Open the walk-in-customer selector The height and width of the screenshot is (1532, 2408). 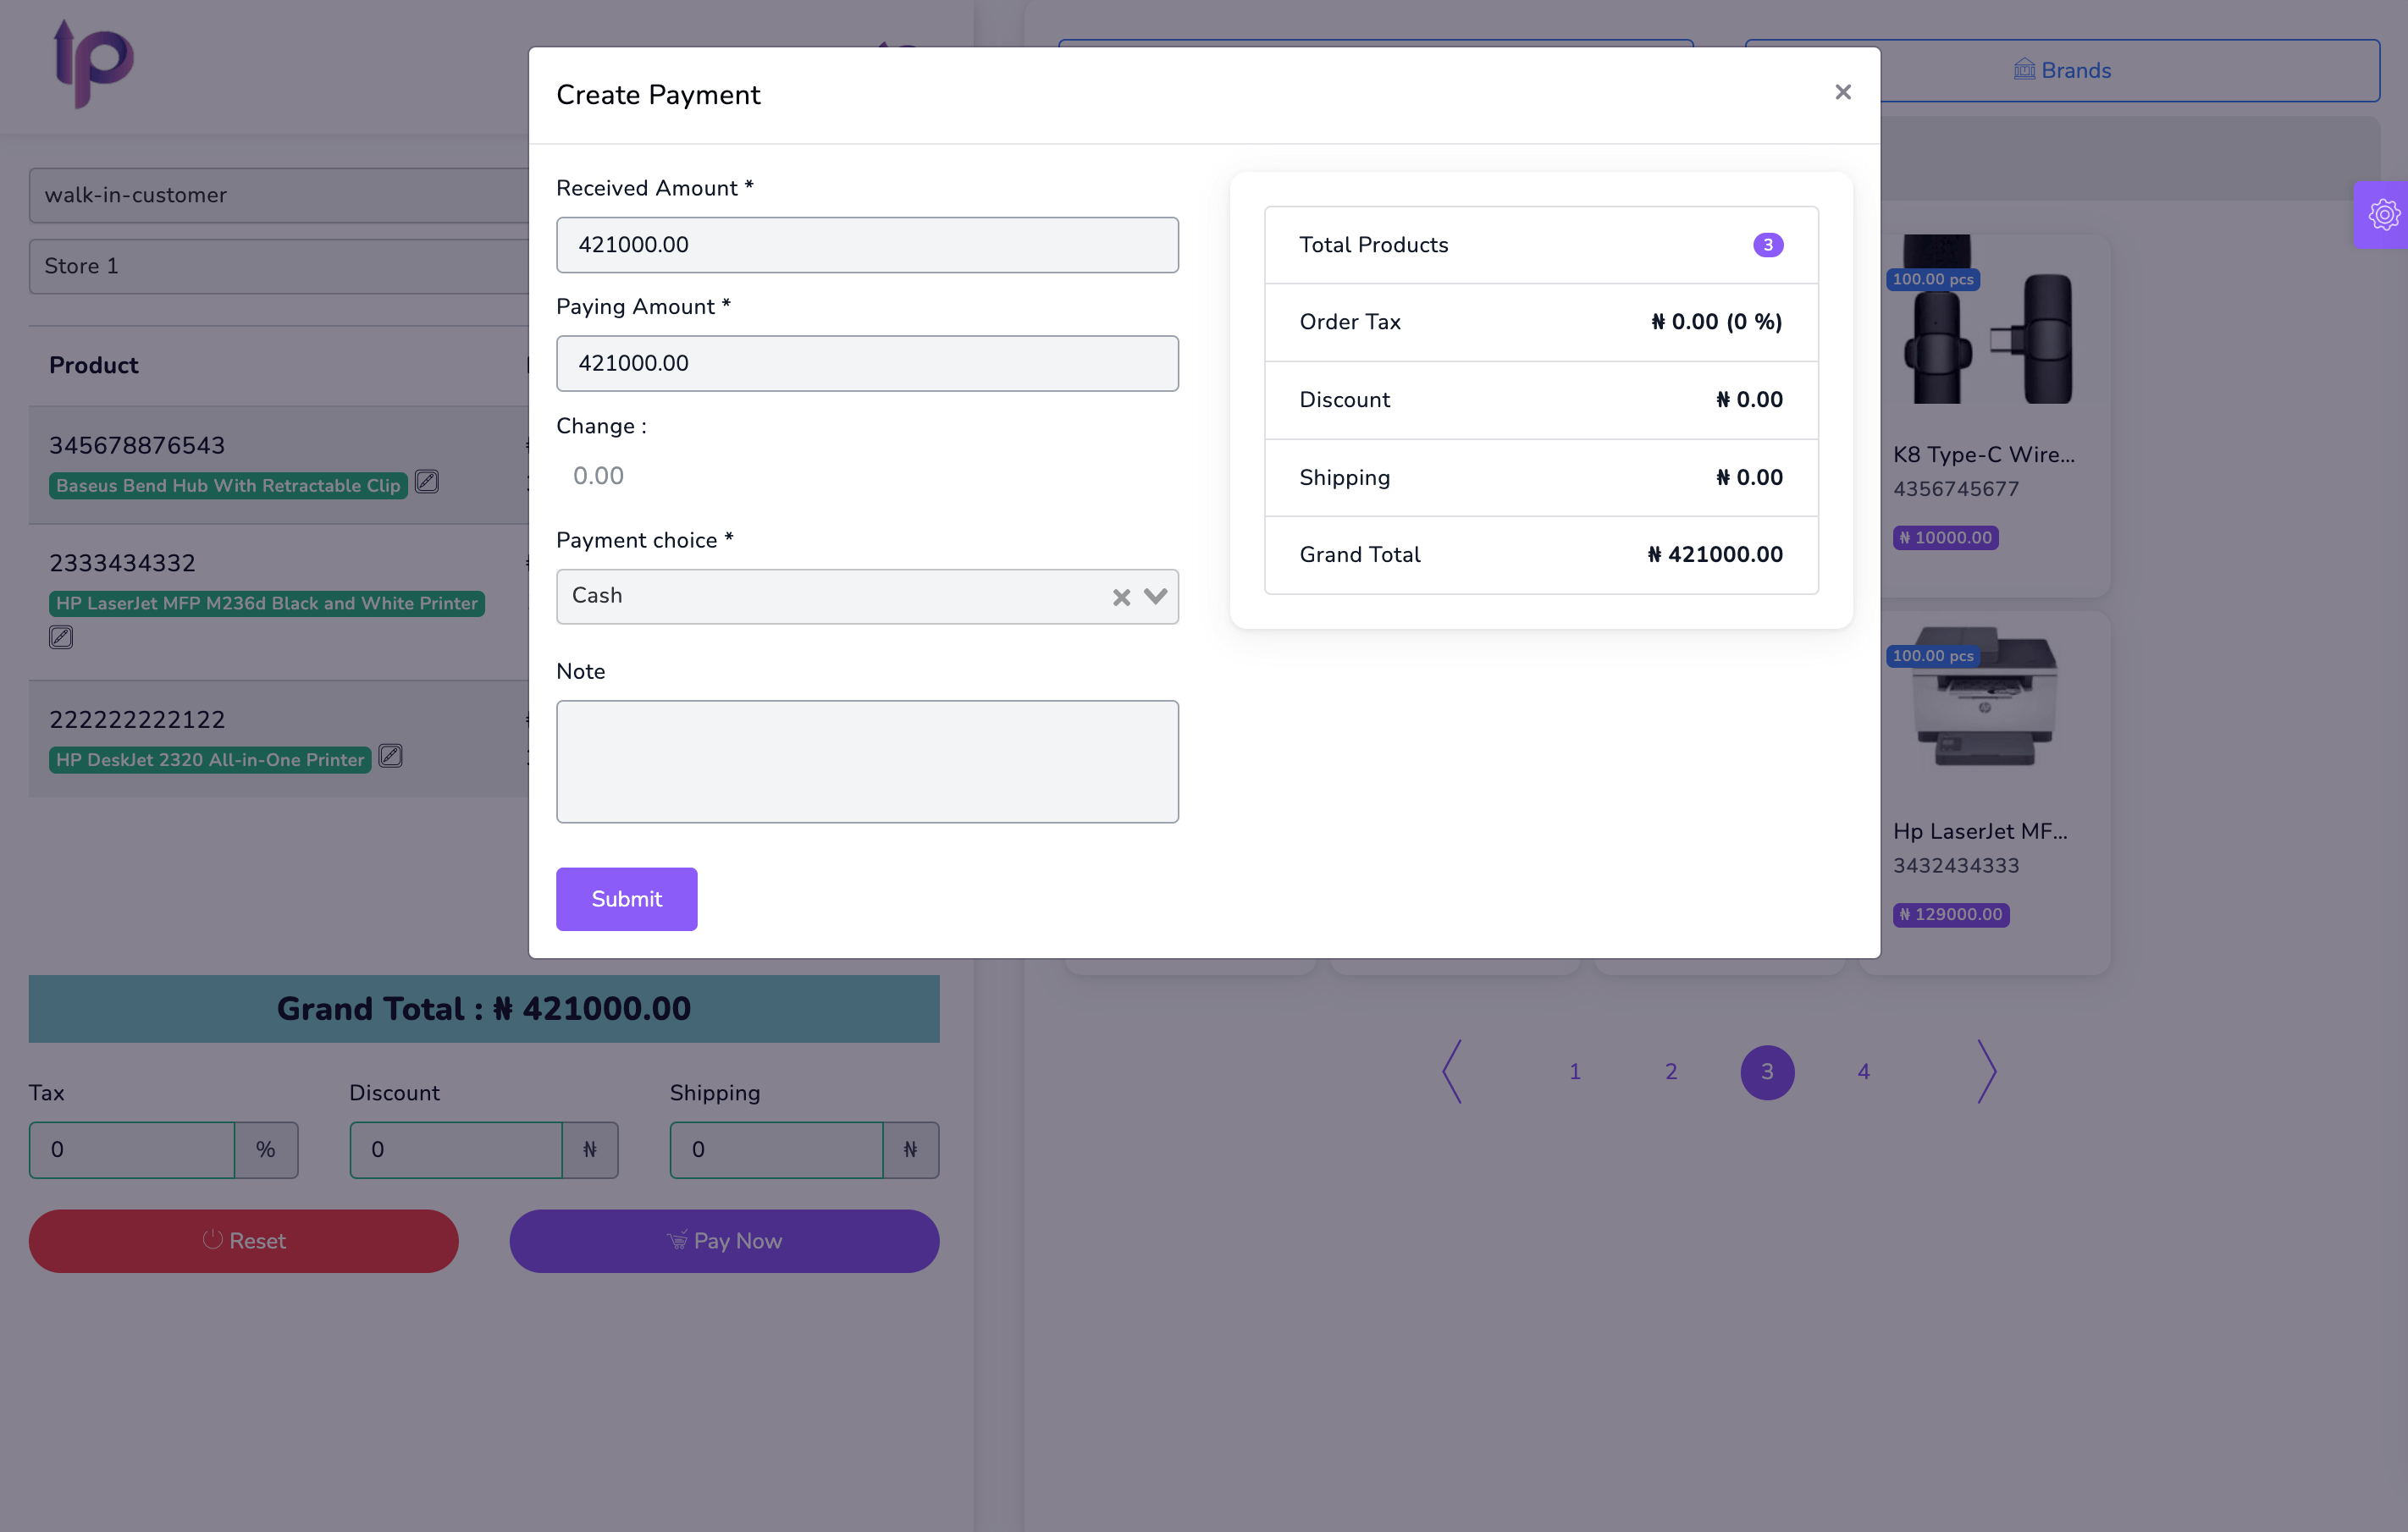pyautogui.click(x=280, y=195)
